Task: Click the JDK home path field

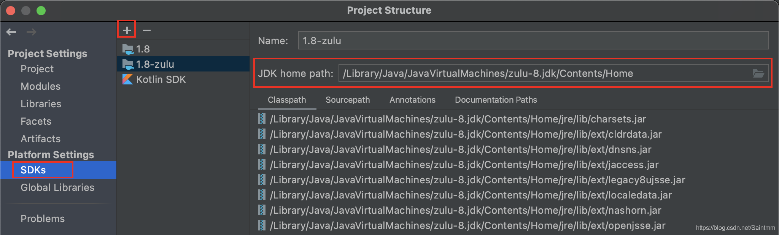Action: click(544, 73)
